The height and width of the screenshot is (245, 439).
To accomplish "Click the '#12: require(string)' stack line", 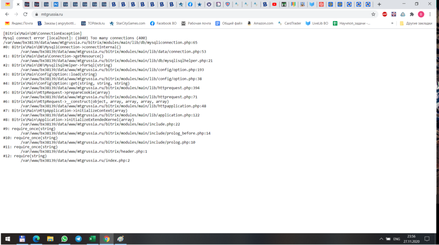I will (25, 156).
